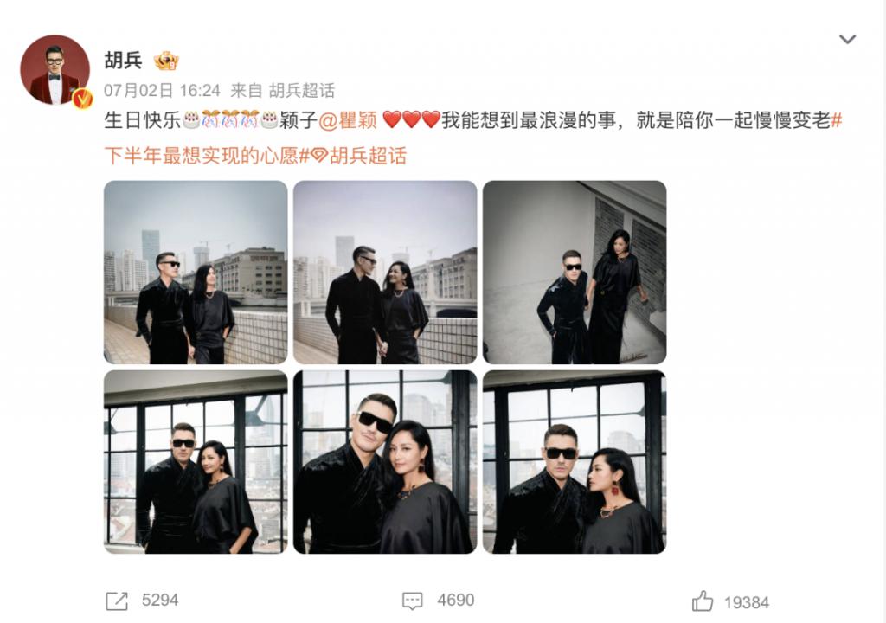The height and width of the screenshot is (623, 886).
Task: Open bottom-middle close-up couple photo
Action: click(385, 462)
